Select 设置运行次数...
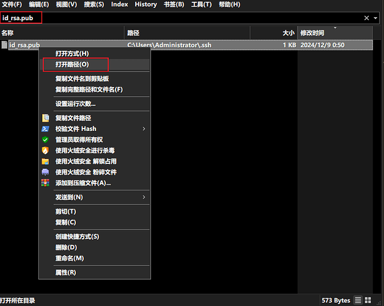The image size is (384, 306). coord(95,103)
